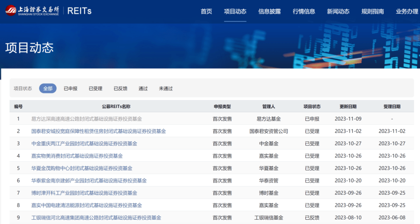The image size is (420, 224).
Task: Open 国泰君安城投宽庭保障性租赁住房 fund link
Action: (x=98, y=131)
